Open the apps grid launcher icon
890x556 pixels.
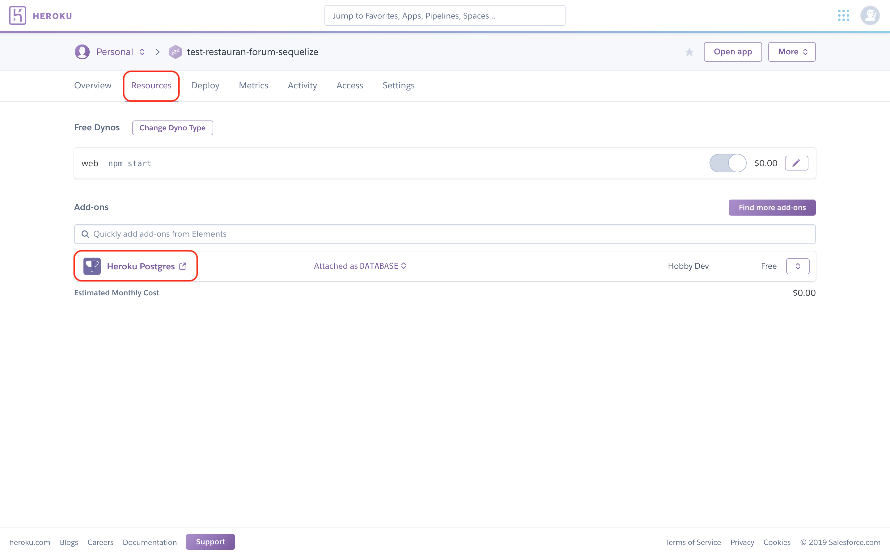point(843,15)
